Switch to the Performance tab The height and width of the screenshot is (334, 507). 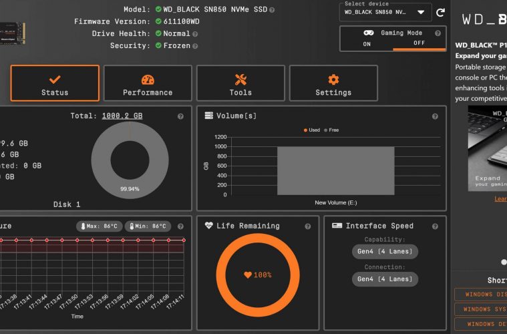click(x=148, y=83)
